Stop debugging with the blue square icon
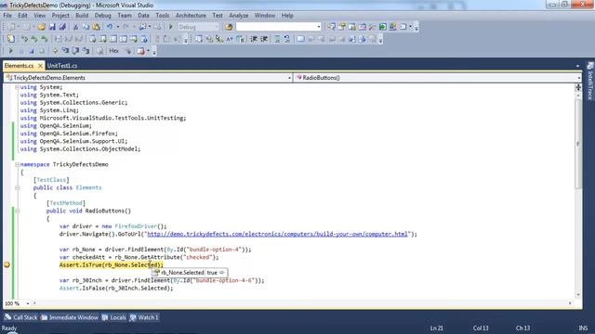This screenshot has height=334, width=595. 32,51
